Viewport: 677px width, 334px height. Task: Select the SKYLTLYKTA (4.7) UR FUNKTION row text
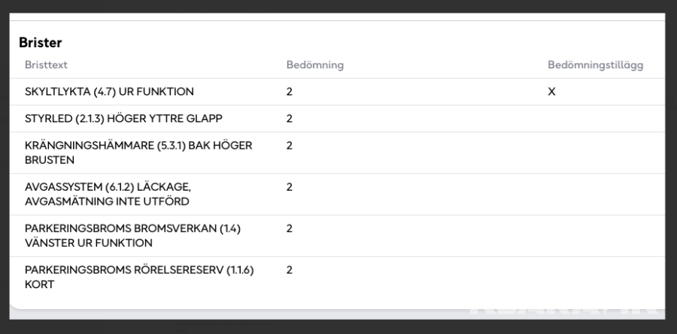click(109, 92)
